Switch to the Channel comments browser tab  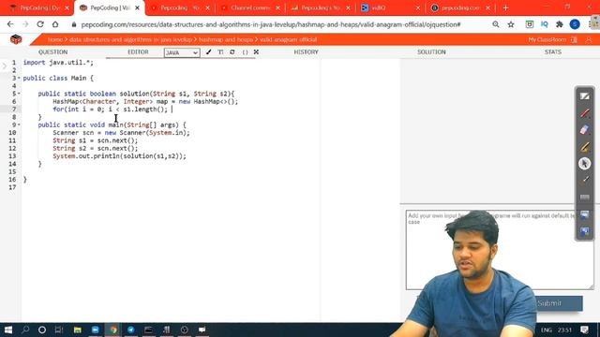[250, 8]
